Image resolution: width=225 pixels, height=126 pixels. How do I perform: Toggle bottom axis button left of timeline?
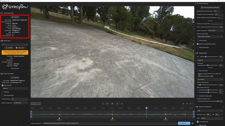(x=31, y=117)
